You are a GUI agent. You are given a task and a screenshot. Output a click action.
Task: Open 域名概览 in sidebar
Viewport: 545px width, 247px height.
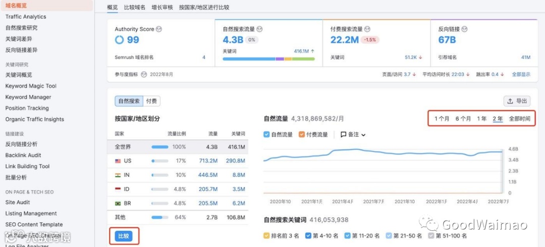tap(46, 6)
